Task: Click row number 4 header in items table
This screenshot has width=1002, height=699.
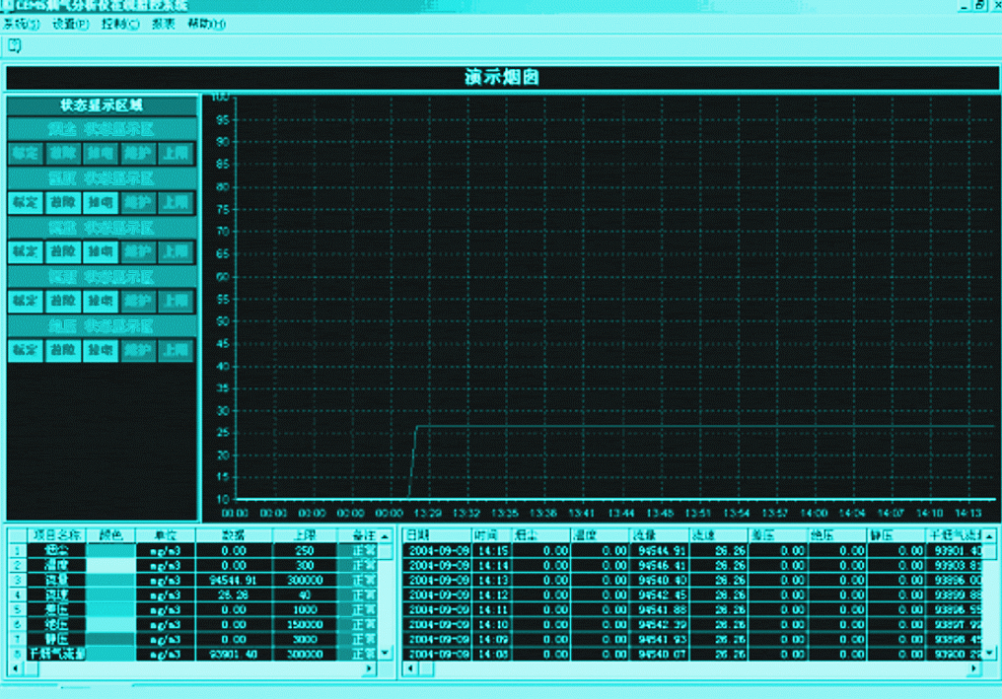Action: tap(17, 594)
